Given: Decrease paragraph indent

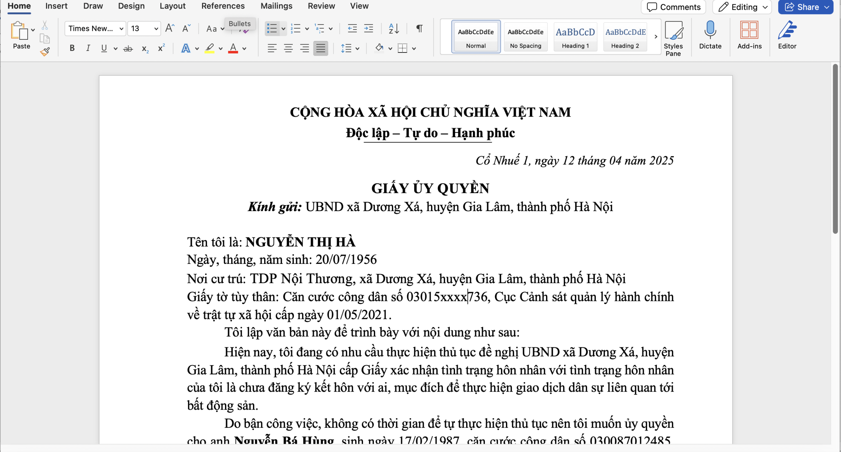Looking at the screenshot, I should coord(352,29).
